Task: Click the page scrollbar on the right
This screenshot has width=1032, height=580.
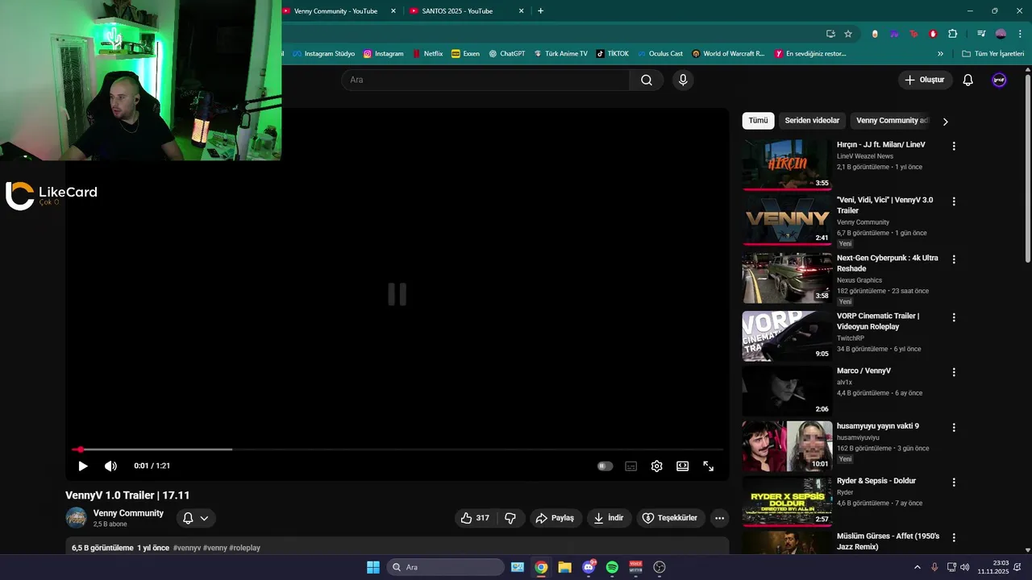Action: (x=1028, y=169)
